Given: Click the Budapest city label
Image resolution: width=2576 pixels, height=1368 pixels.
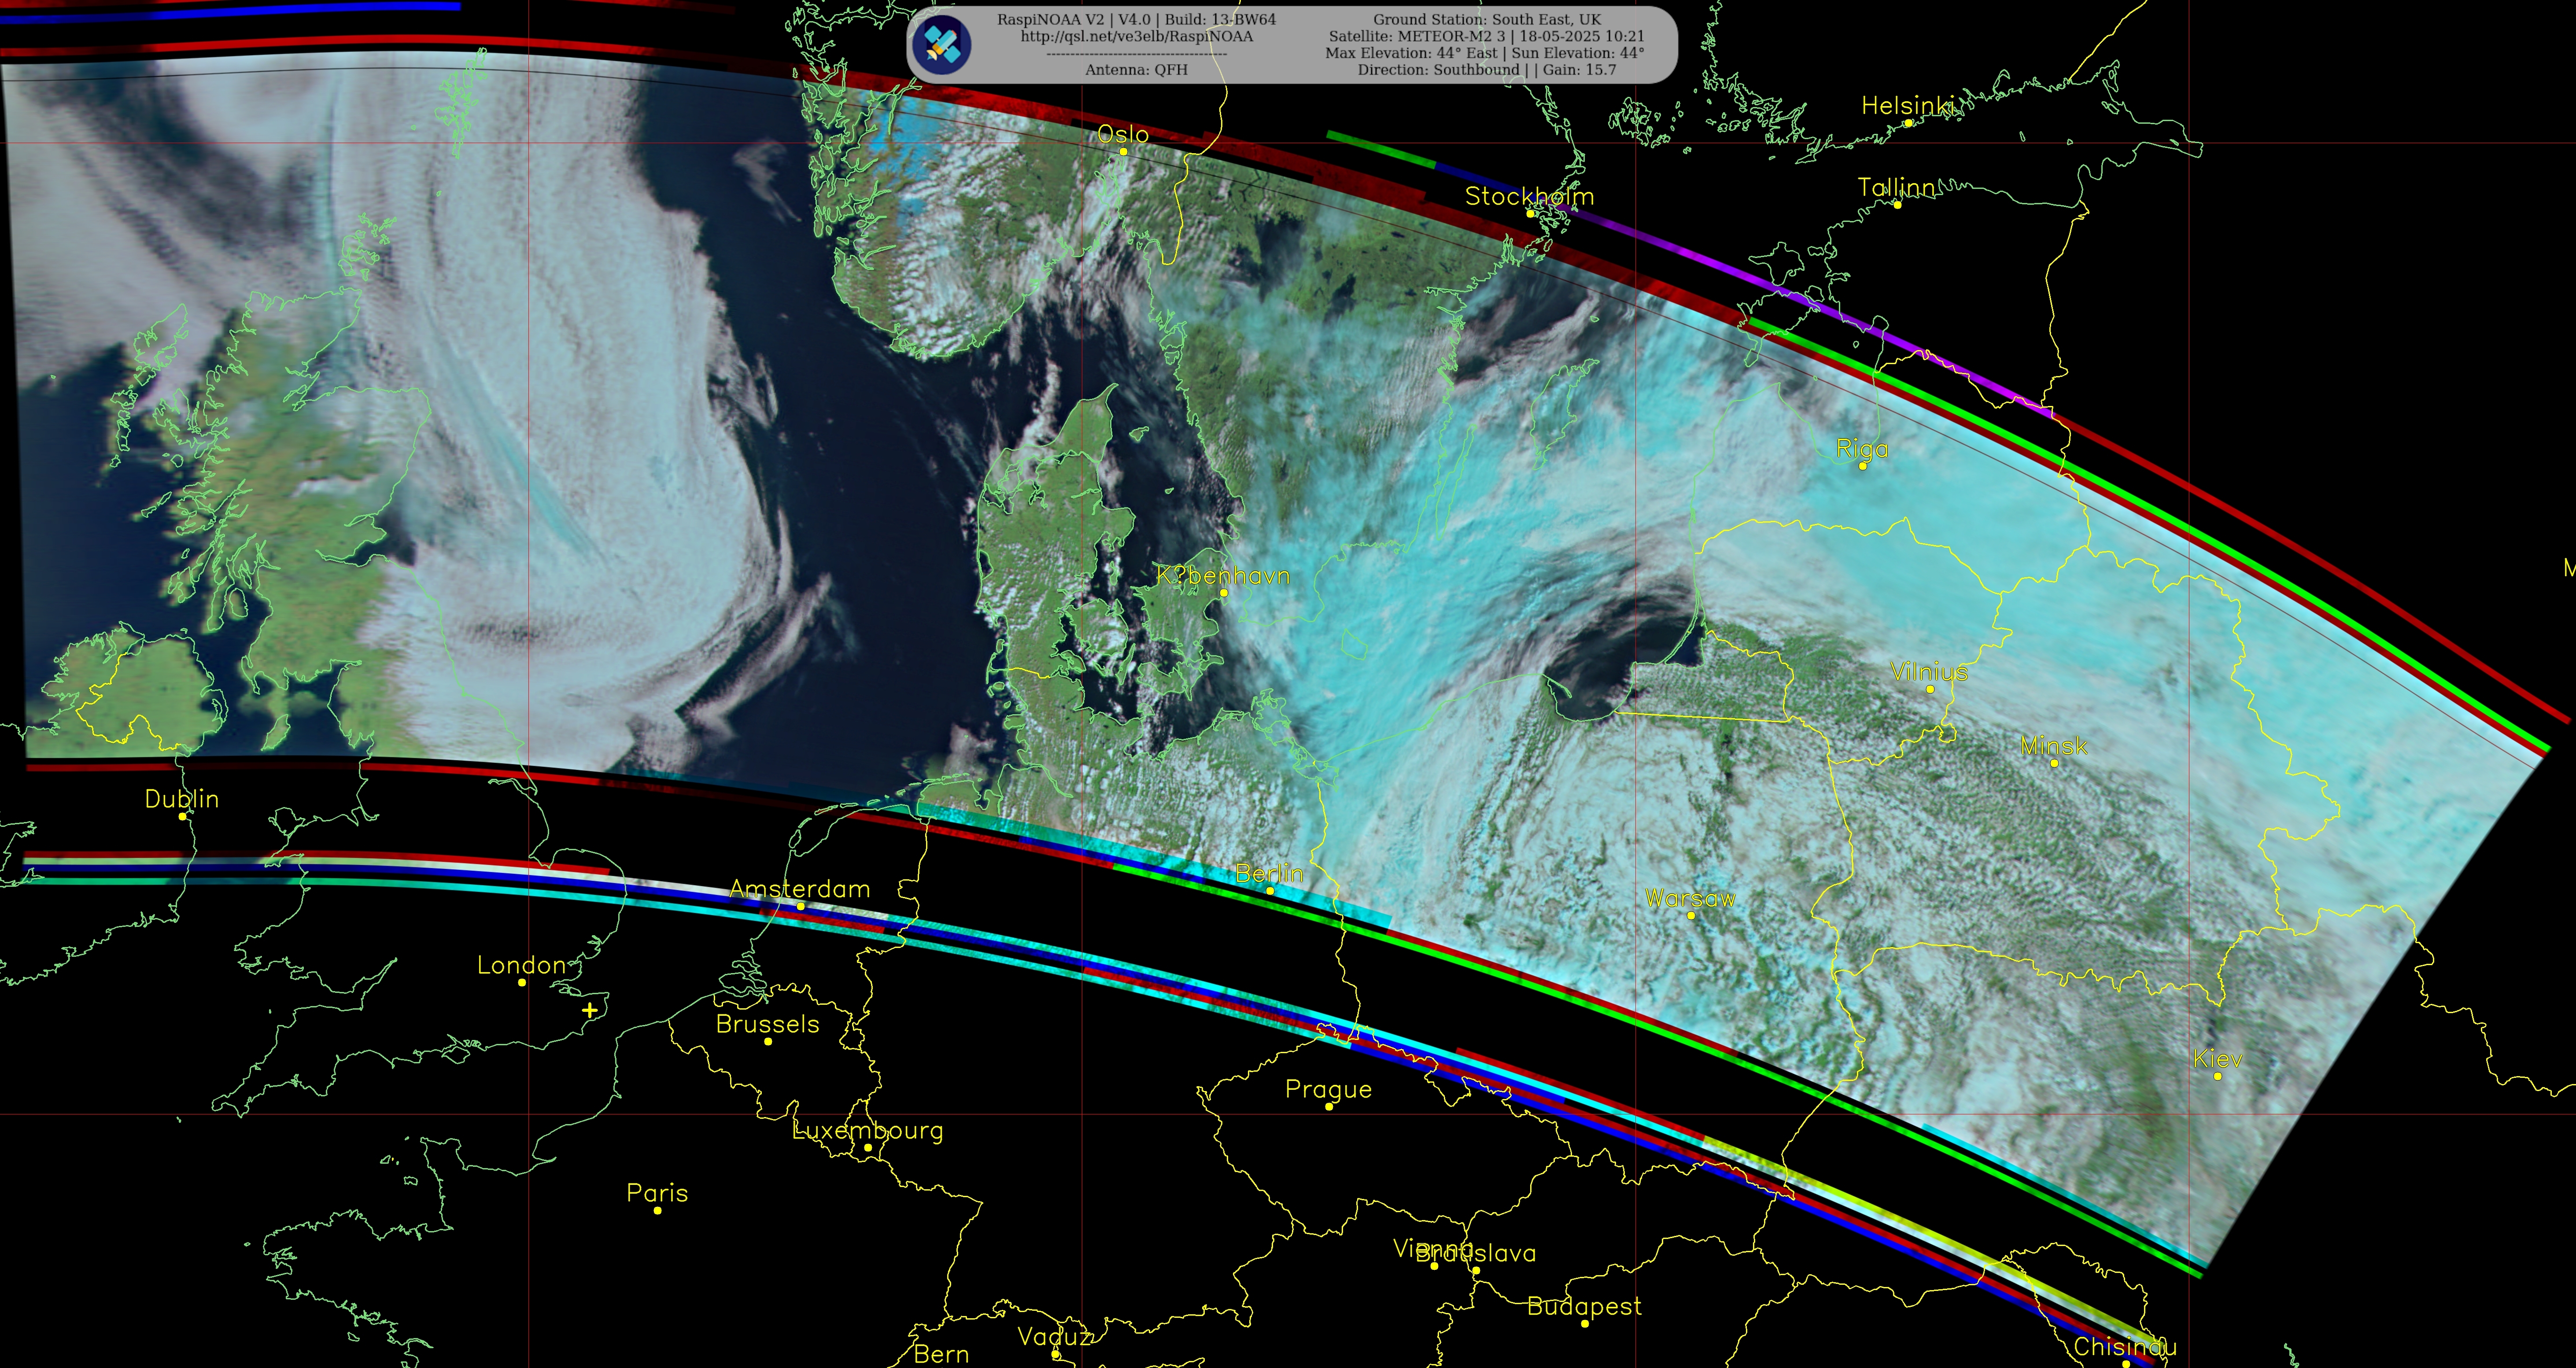Looking at the screenshot, I should 1585,1307.
